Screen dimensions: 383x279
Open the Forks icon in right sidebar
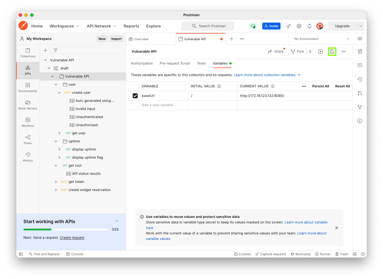pyautogui.click(x=360, y=107)
